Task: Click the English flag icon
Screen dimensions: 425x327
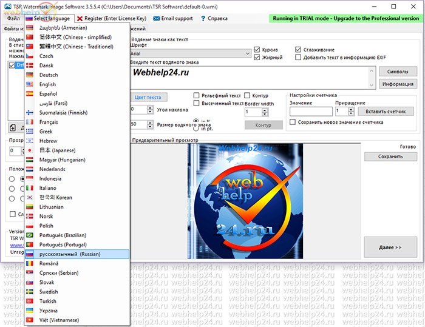Action: [30, 84]
